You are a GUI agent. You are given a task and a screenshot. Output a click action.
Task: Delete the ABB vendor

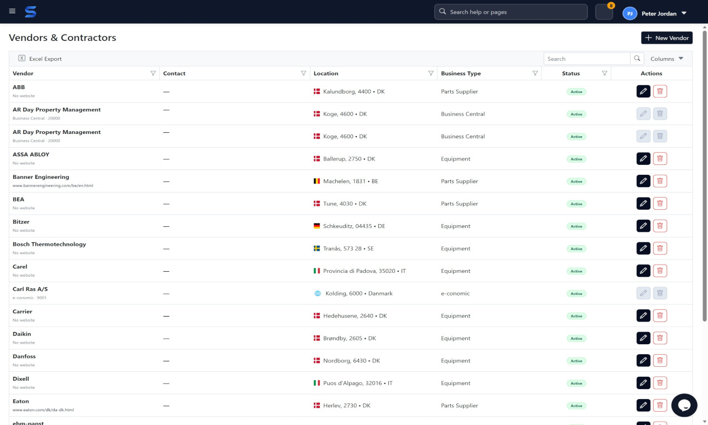(660, 91)
